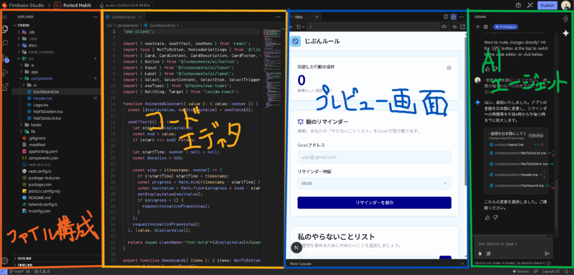Expand the TIMELINE section

point(55,265)
